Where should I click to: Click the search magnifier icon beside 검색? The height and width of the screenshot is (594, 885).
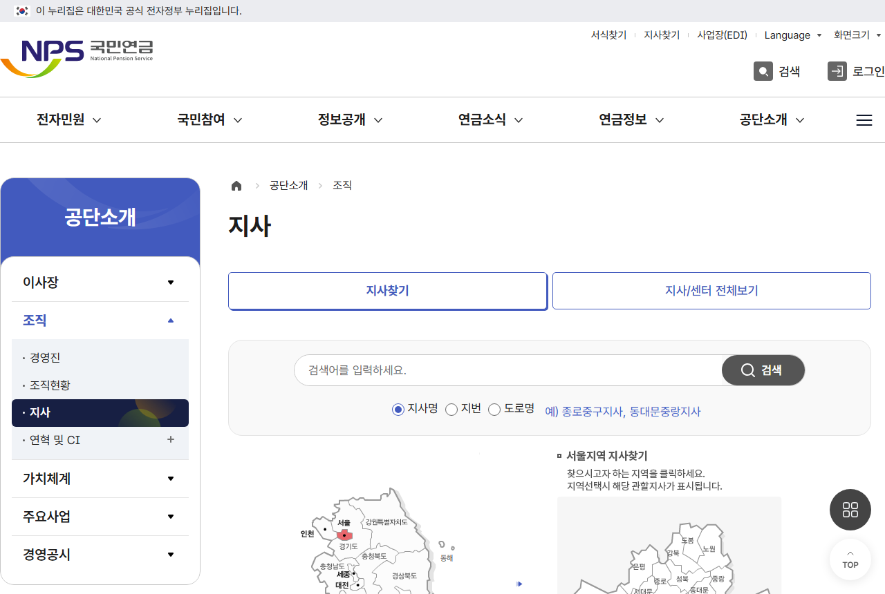pyautogui.click(x=763, y=71)
